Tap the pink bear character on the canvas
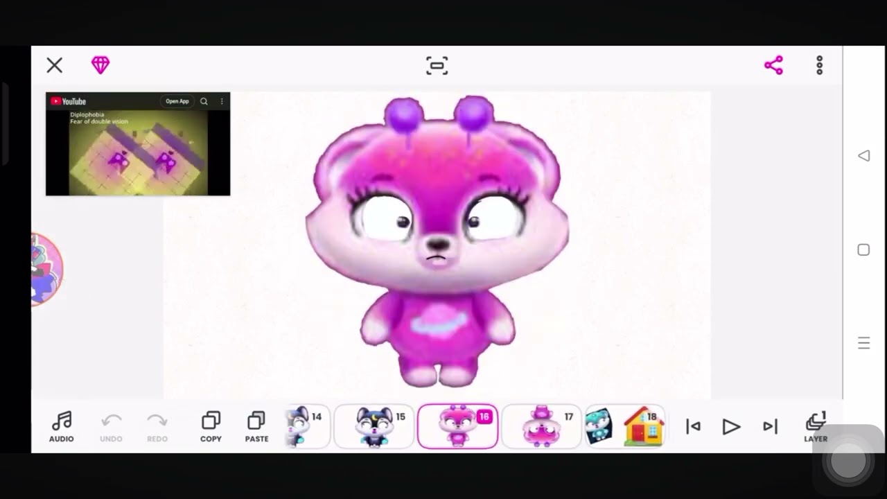 pyautogui.click(x=437, y=241)
